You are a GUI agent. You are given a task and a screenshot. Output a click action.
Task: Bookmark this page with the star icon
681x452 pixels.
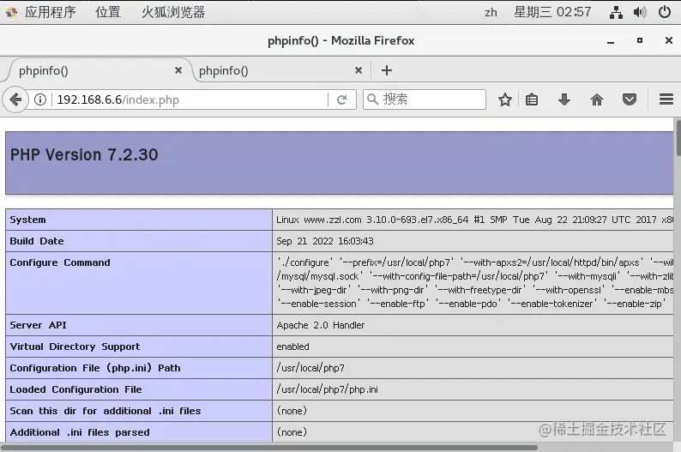tap(504, 99)
